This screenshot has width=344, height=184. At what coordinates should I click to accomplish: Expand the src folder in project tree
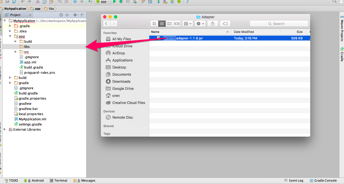tap(16, 52)
